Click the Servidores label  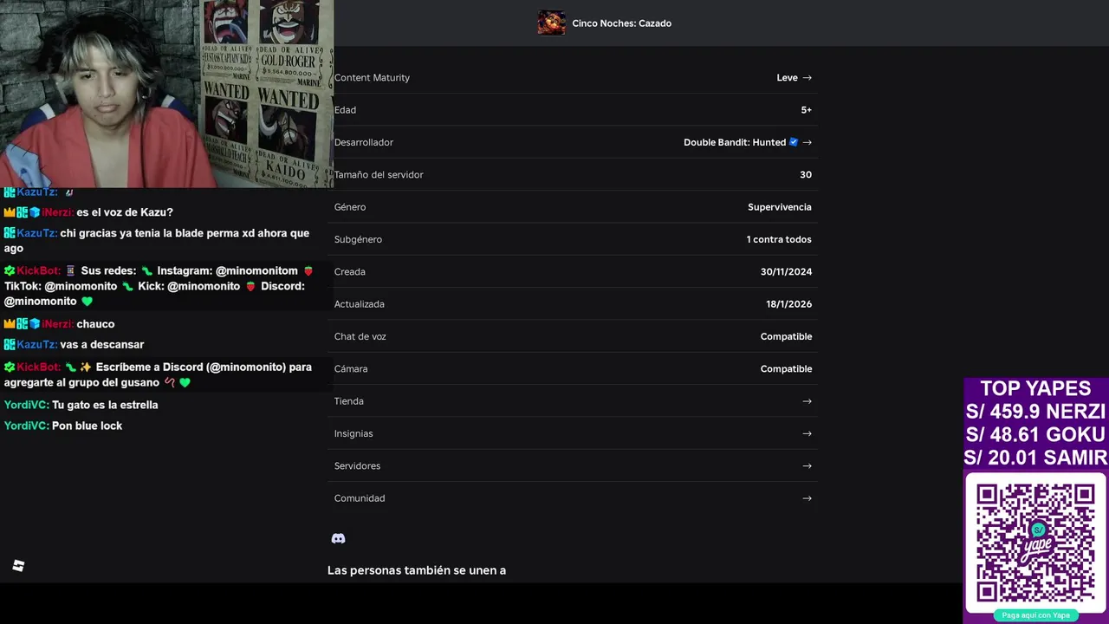point(357,466)
